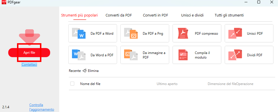278x112 pixels.
Task: Click the Da immagine a PDF icon
Action: click(x=131, y=55)
